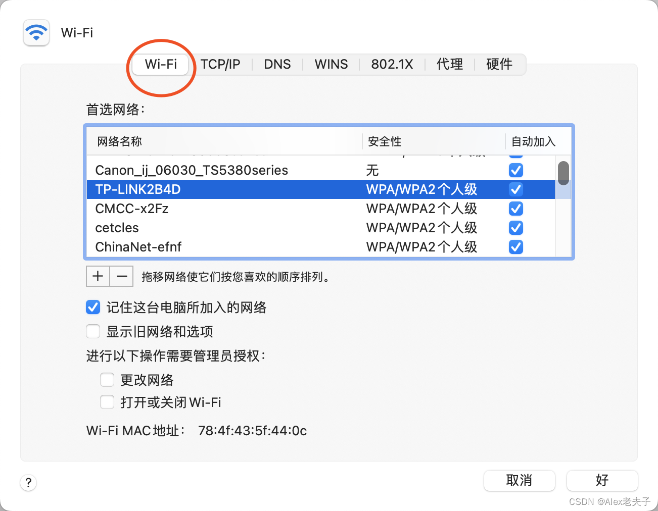Click the MAC address 78:4f:43:5f:44:0c
The height and width of the screenshot is (511, 658).
point(252,431)
